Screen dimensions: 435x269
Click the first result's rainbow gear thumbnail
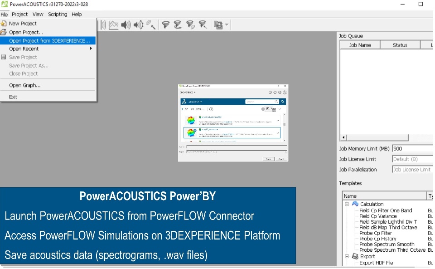191,121
